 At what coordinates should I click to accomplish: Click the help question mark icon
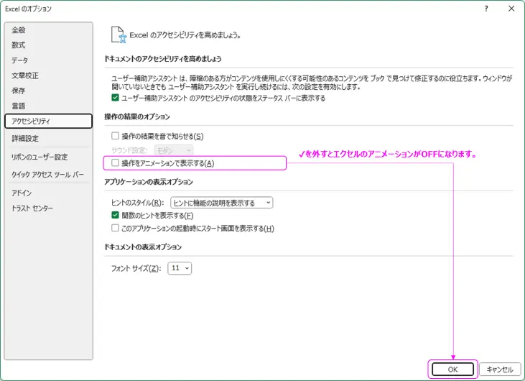click(x=485, y=9)
